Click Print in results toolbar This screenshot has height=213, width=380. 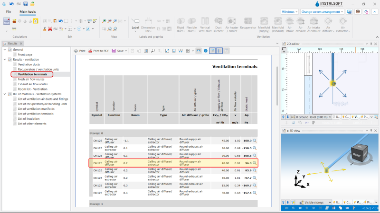click(80, 51)
